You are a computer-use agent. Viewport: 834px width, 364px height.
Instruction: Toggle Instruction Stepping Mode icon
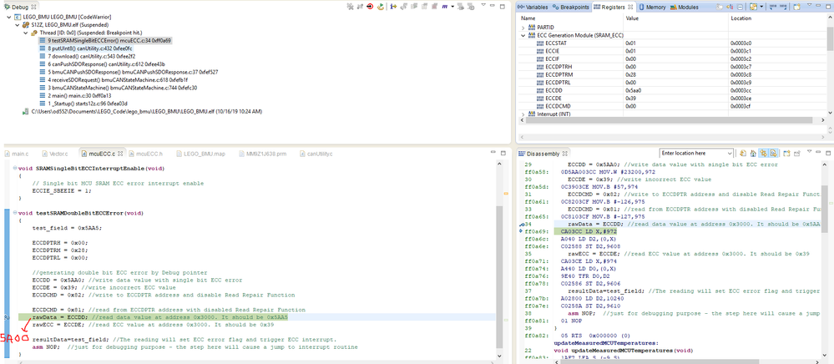click(x=393, y=7)
